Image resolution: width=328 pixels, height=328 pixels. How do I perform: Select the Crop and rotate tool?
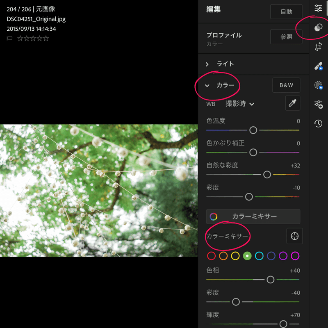(x=318, y=46)
